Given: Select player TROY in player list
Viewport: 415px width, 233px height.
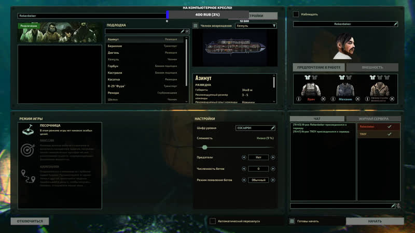Looking at the screenshot, I should [x=379, y=134].
